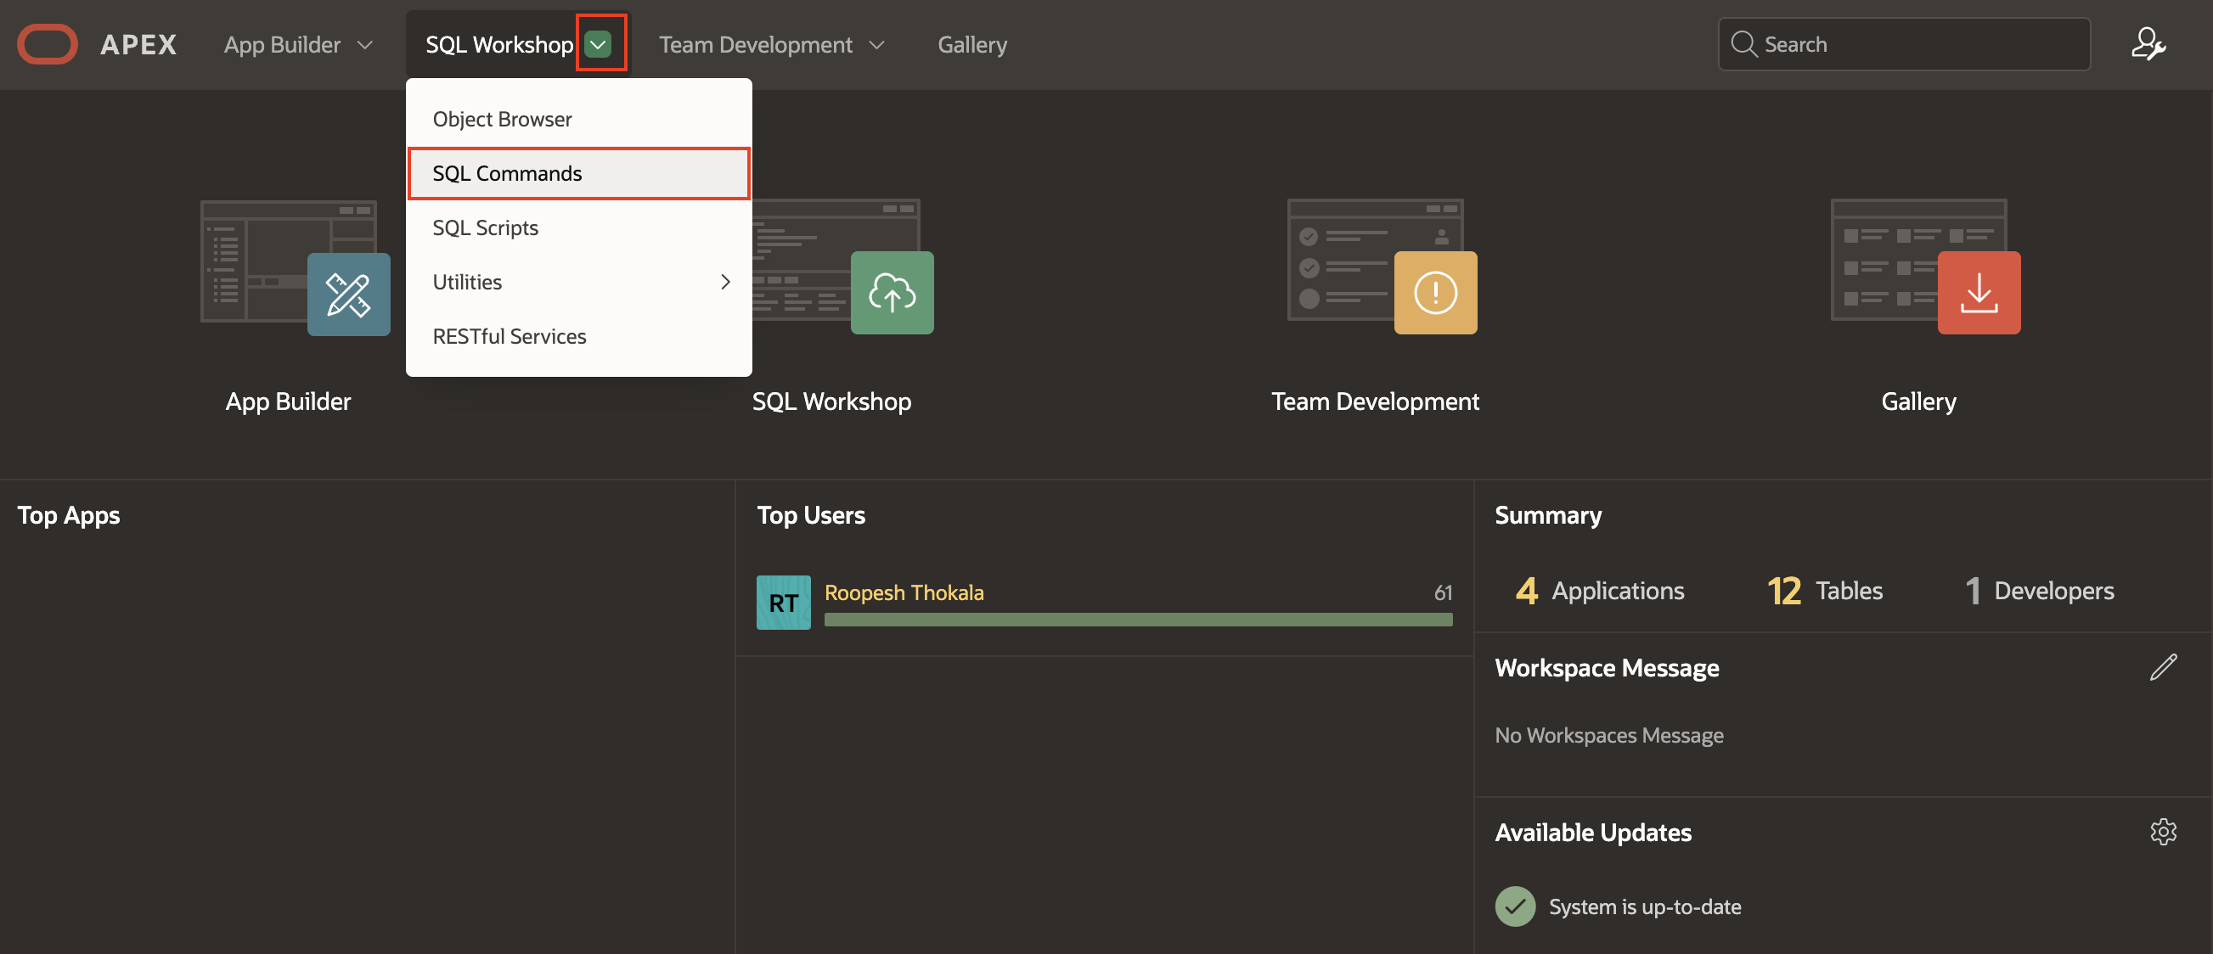This screenshot has width=2213, height=954.
Task: Open SQL Scripts from the menu
Action: pos(579,227)
